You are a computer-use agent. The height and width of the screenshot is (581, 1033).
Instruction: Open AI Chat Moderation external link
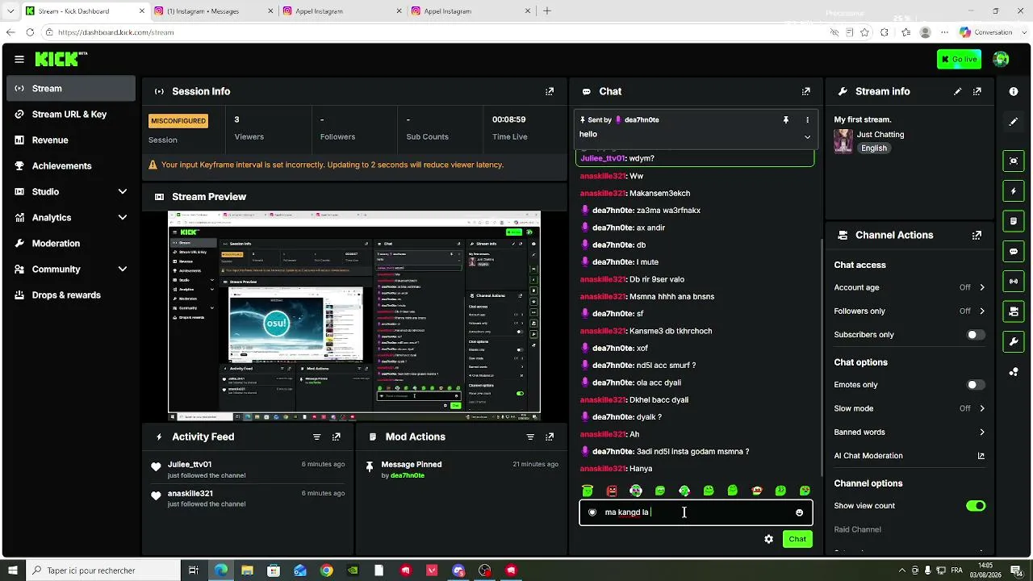(x=981, y=456)
